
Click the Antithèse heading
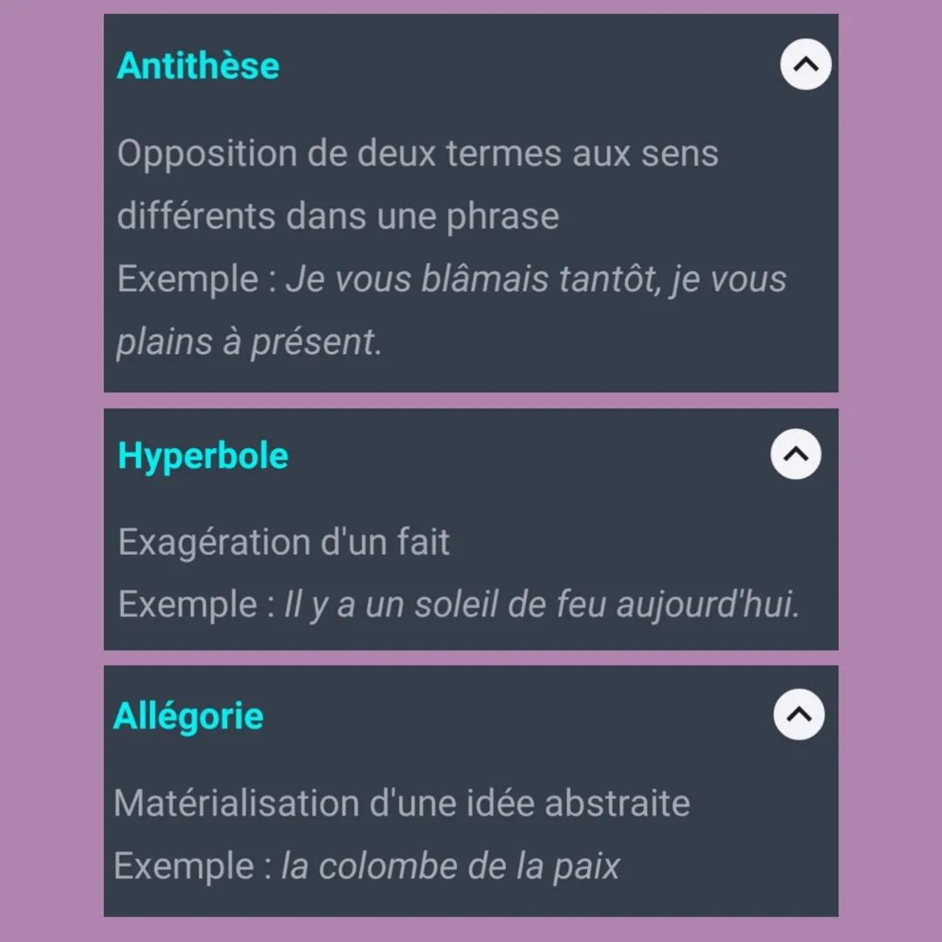(x=197, y=65)
